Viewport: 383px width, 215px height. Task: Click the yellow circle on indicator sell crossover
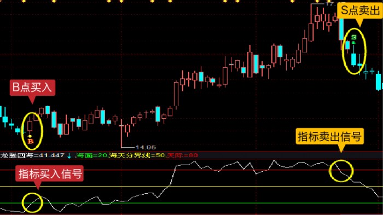[341, 171]
